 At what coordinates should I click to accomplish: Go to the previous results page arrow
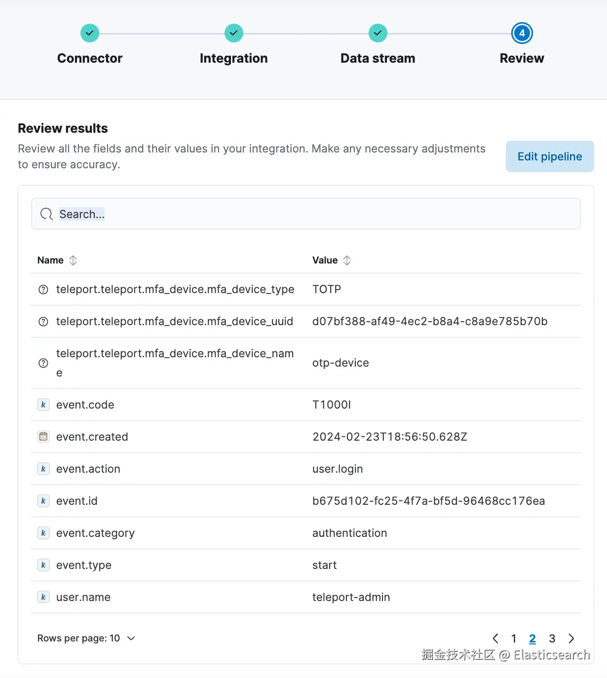point(495,639)
